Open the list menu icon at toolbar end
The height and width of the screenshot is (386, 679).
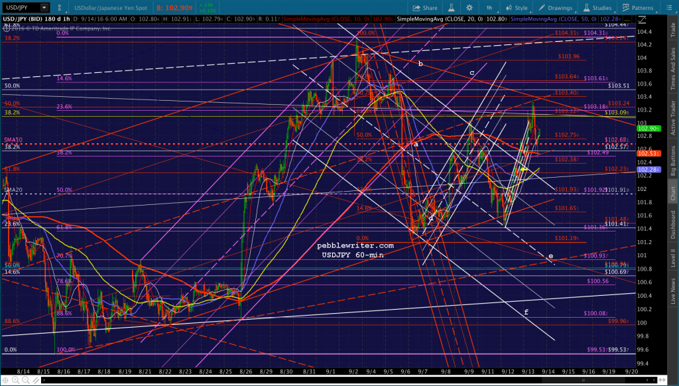(x=669, y=8)
